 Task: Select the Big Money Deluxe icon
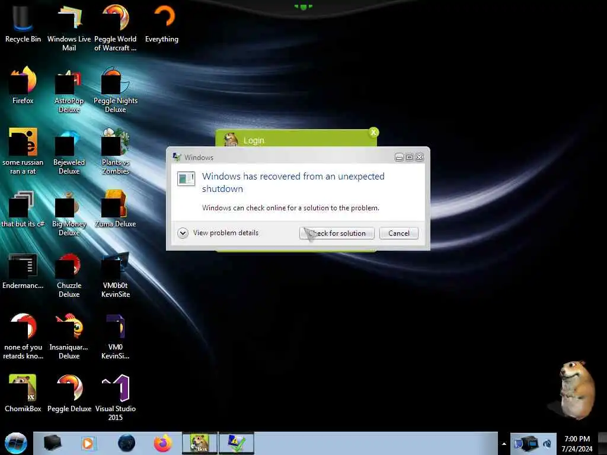69,213
